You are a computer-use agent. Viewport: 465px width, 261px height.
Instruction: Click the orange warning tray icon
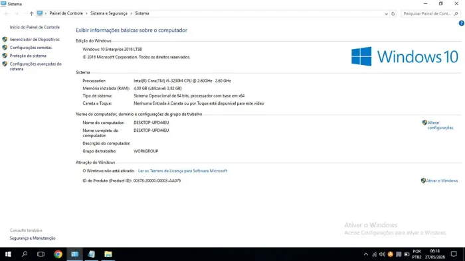coord(391,254)
